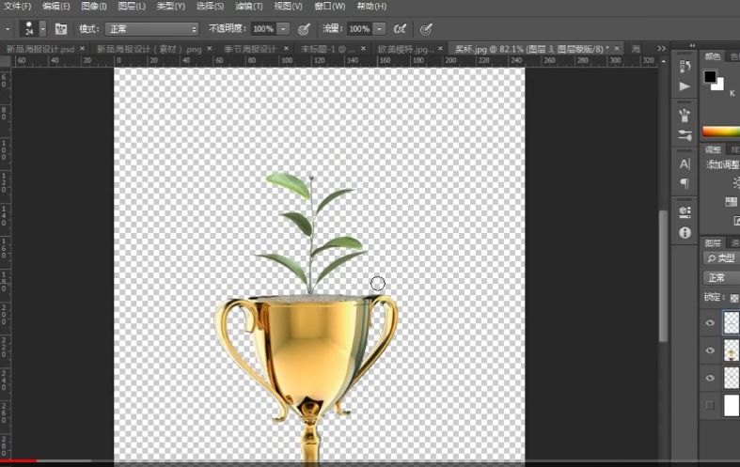Close the 欧美模特.jpg tab
The width and height of the screenshot is (740, 467).
coord(440,49)
